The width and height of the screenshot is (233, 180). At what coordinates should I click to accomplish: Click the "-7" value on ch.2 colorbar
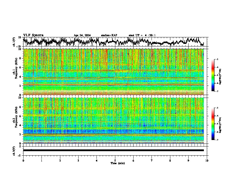tap(217, 140)
